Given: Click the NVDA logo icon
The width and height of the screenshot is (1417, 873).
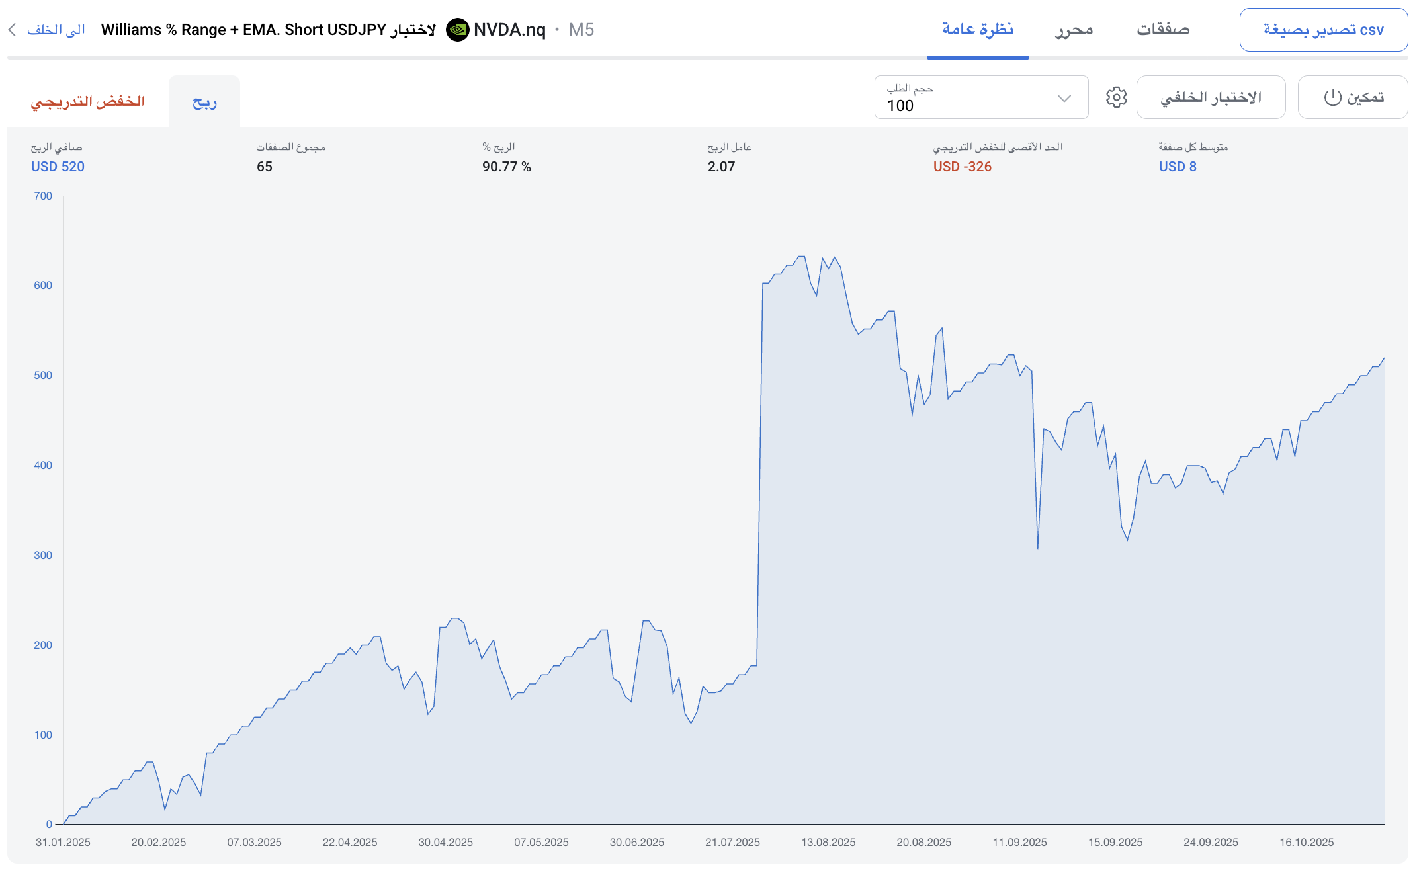Looking at the screenshot, I should pos(457,30).
